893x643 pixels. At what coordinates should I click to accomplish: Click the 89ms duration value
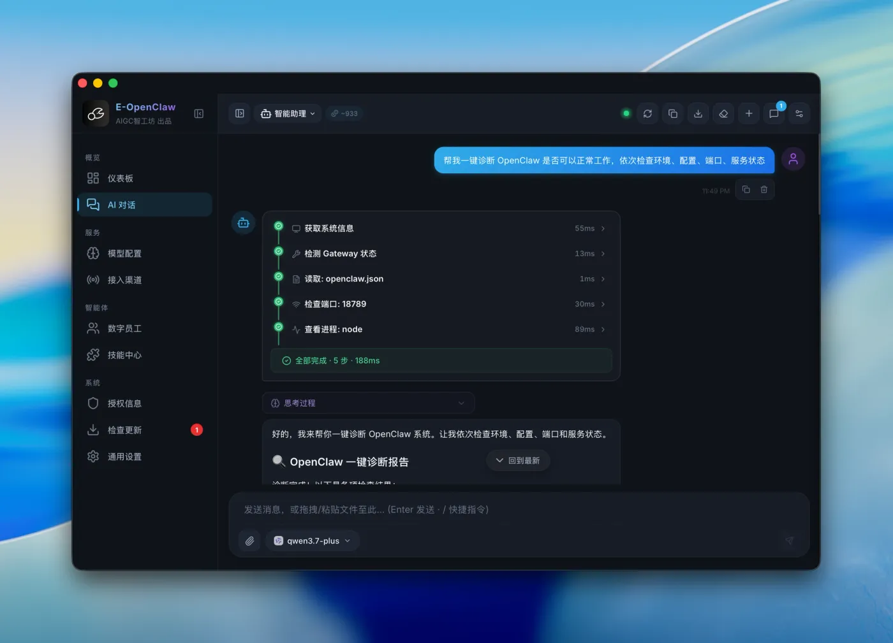click(x=584, y=329)
